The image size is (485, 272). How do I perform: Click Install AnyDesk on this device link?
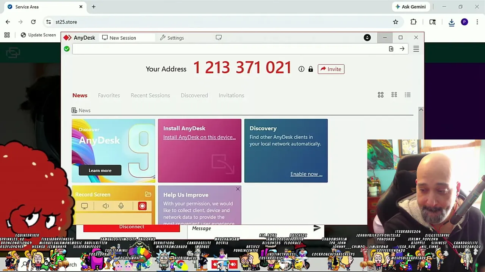coord(199,137)
